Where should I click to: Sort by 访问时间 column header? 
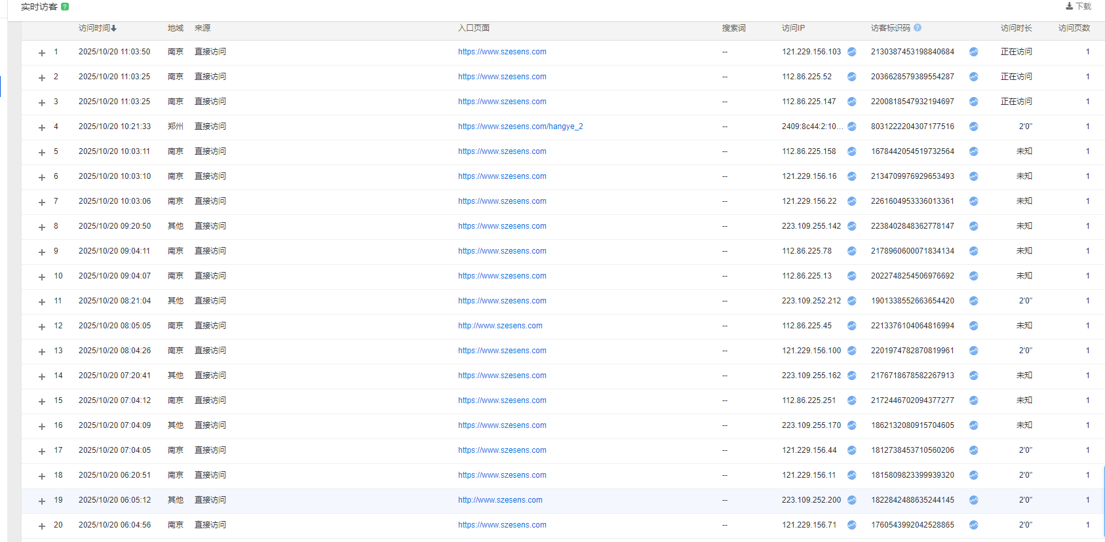pyautogui.click(x=97, y=28)
